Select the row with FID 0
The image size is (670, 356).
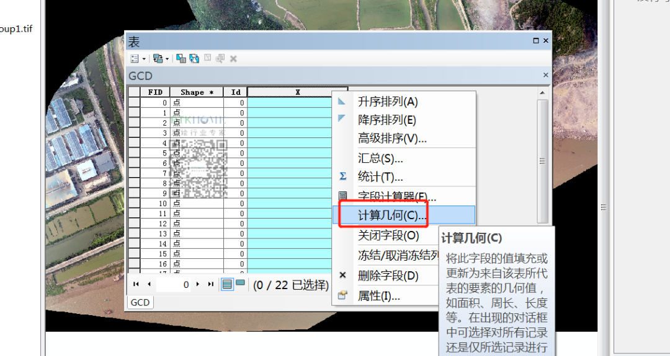pos(134,103)
